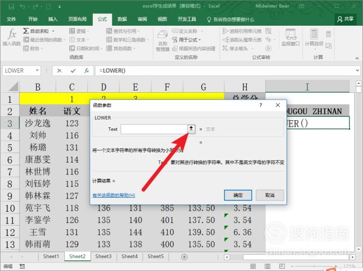Open the Name Manager (名称管理器)
The image size is (363, 271).
[163, 40]
